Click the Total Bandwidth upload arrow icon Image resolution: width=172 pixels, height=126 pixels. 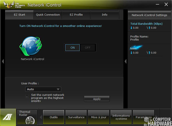(x=149, y=28)
